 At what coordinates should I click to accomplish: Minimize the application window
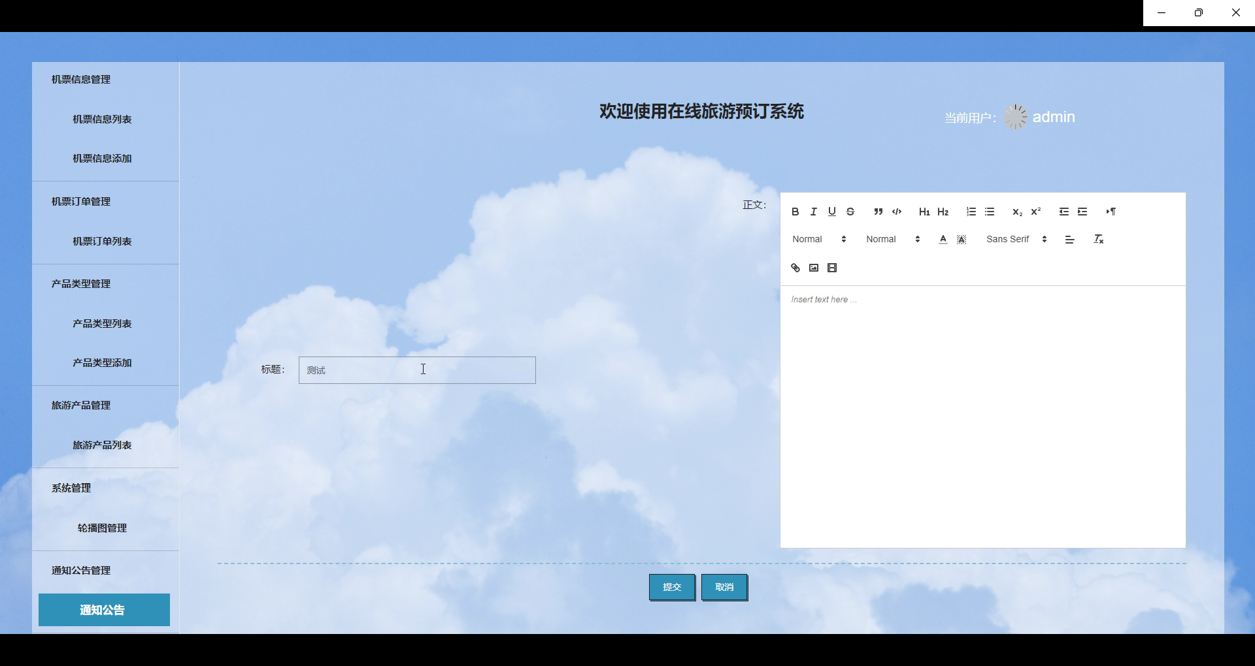(x=1162, y=13)
